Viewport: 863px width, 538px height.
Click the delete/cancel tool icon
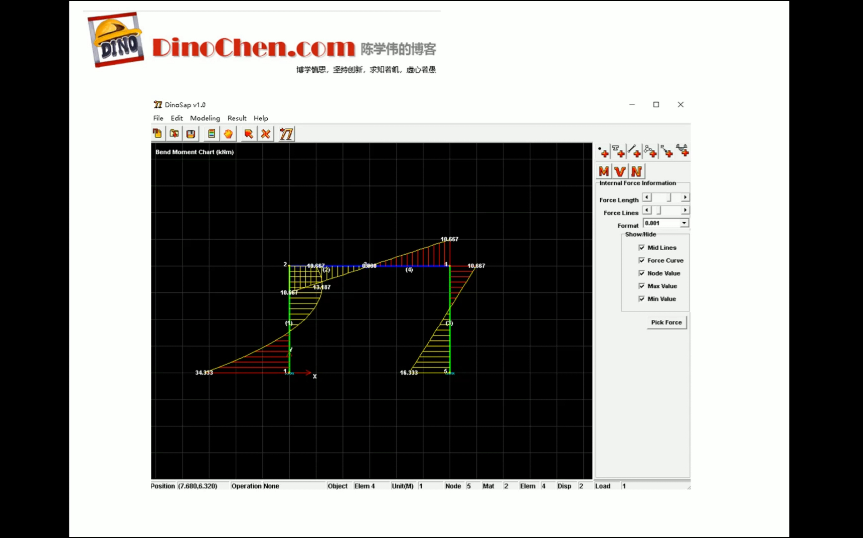pyautogui.click(x=265, y=134)
